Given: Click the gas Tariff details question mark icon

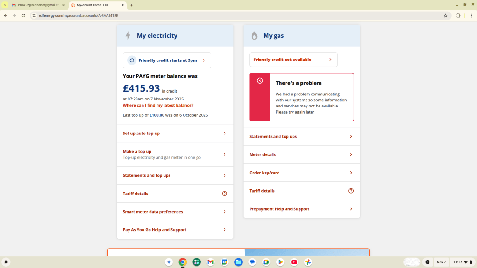Looking at the screenshot, I should click(351, 191).
